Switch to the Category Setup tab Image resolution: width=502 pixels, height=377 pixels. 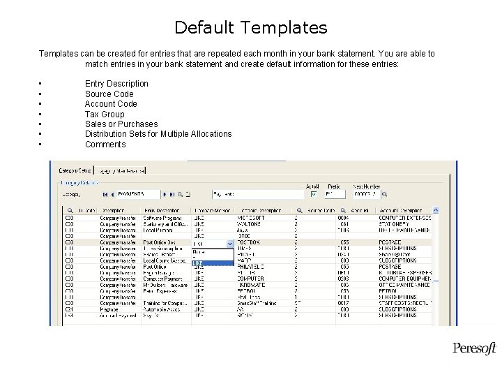point(75,170)
